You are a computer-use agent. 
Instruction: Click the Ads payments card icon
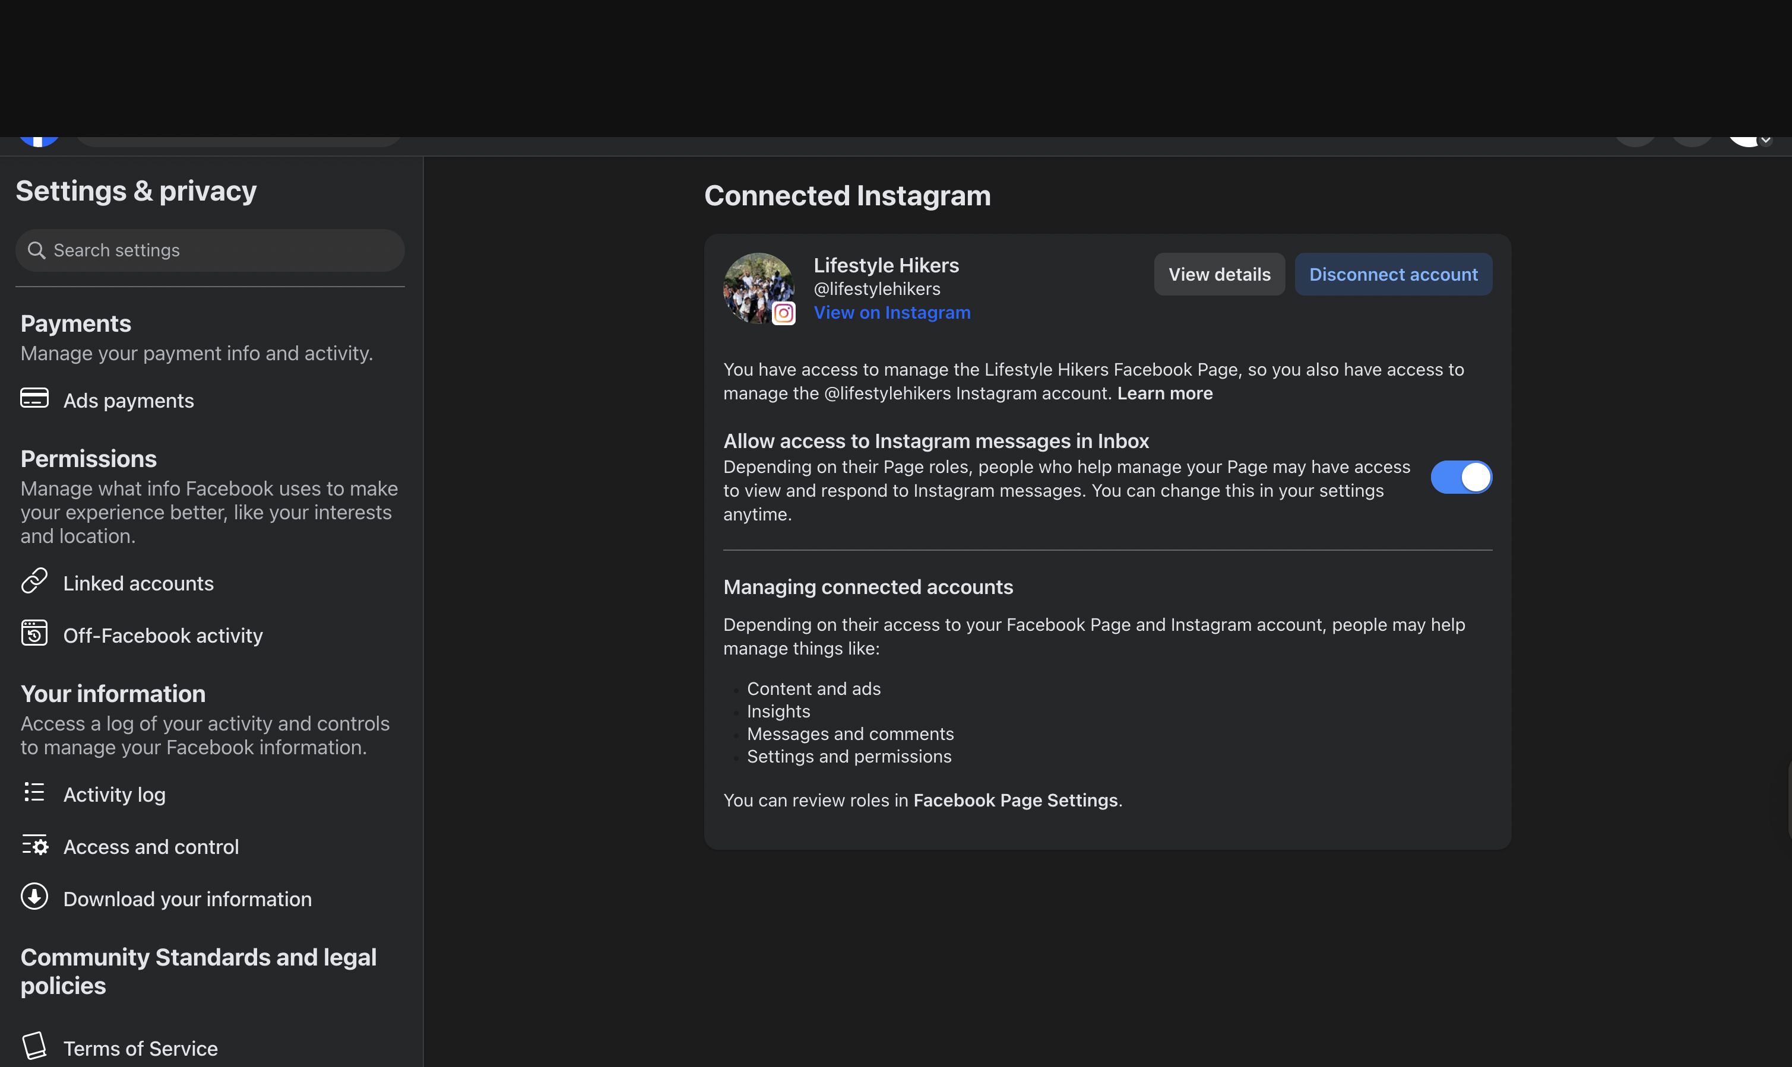click(x=34, y=398)
